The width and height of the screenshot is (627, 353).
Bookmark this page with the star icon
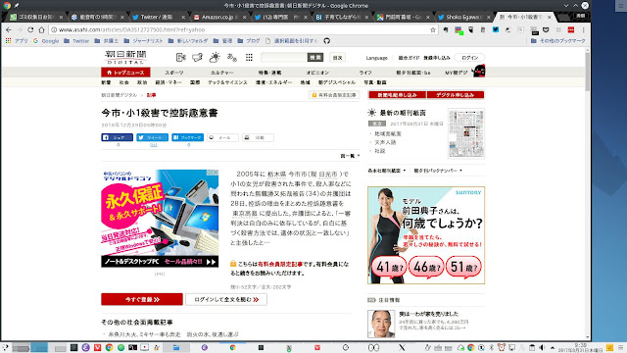click(x=433, y=29)
